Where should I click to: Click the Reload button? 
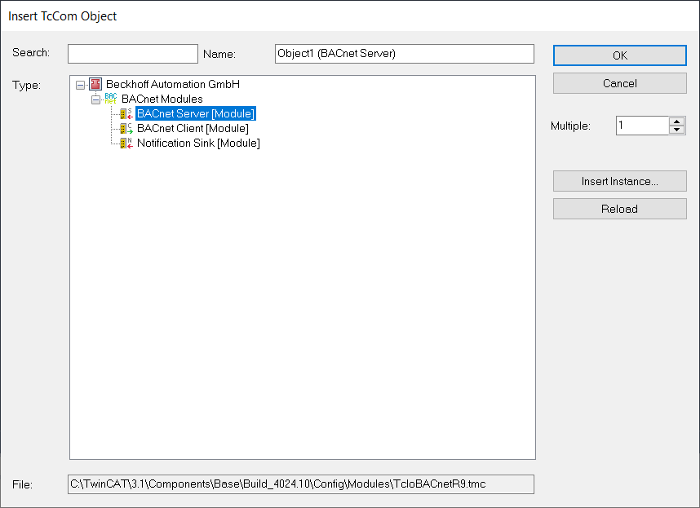click(620, 209)
